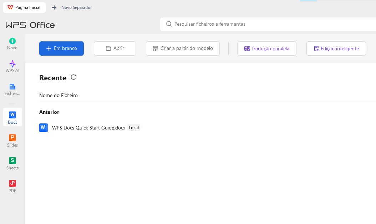Select the Docs section in the sidebar
Image resolution: width=376 pixels, height=224 pixels.
[12, 117]
